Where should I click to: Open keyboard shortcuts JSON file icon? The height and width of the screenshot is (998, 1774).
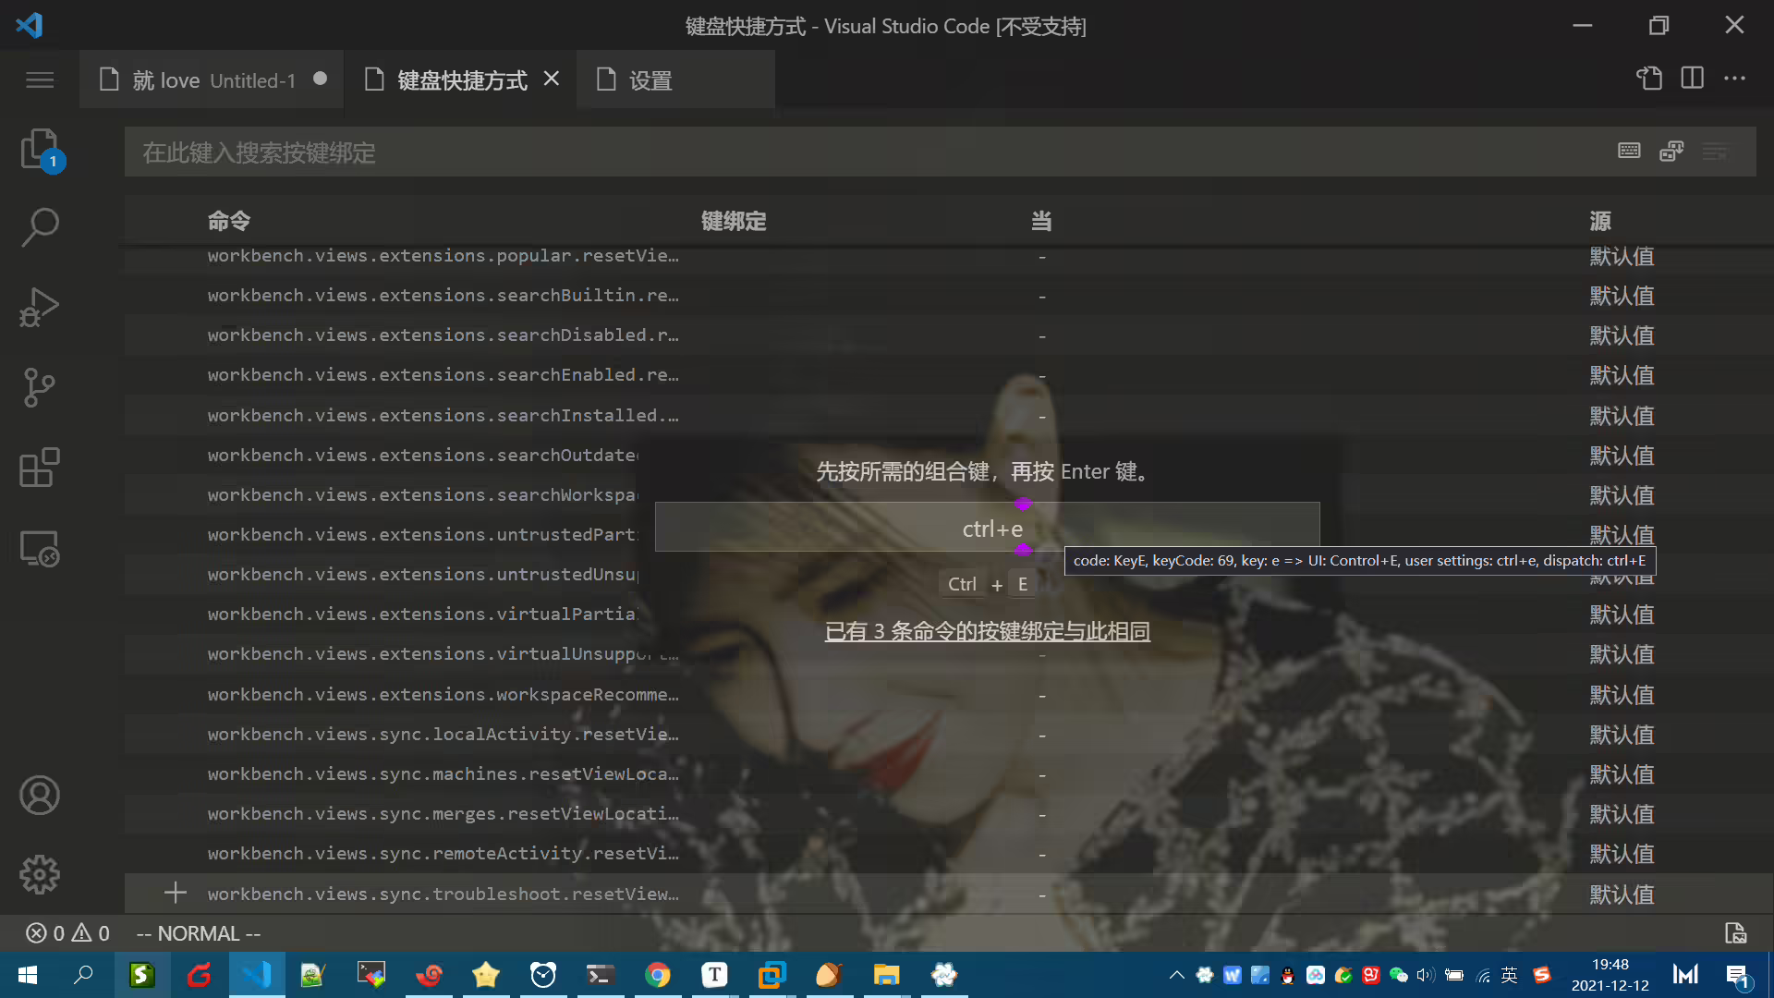[x=1649, y=79]
